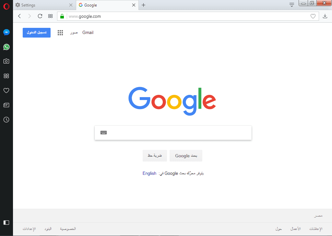This screenshot has height=236, width=332.
Task: Take a snapshot with the camera icon
Action: pyautogui.click(x=6, y=61)
